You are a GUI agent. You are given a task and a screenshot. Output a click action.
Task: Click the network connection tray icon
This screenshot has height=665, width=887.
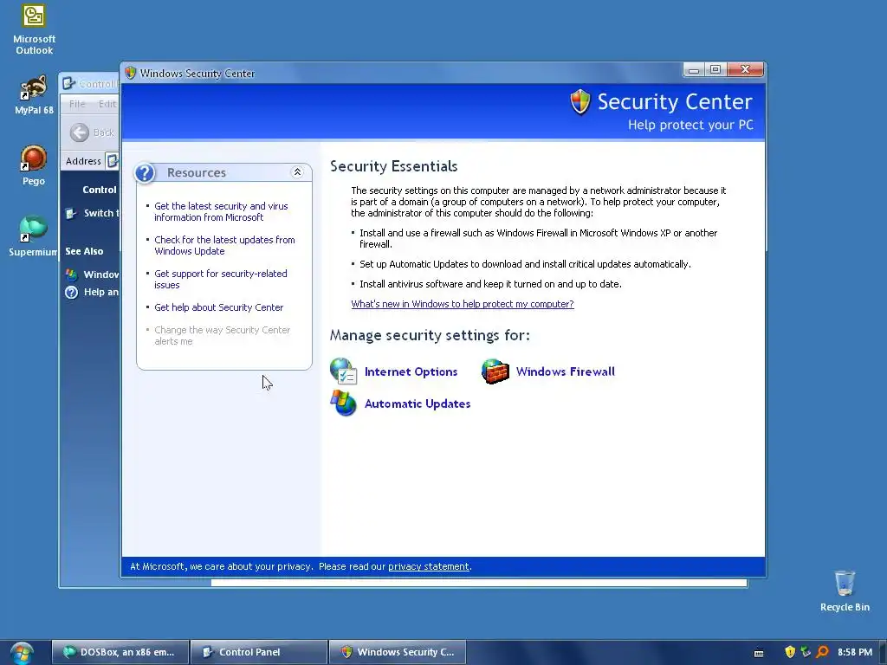coord(806,652)
